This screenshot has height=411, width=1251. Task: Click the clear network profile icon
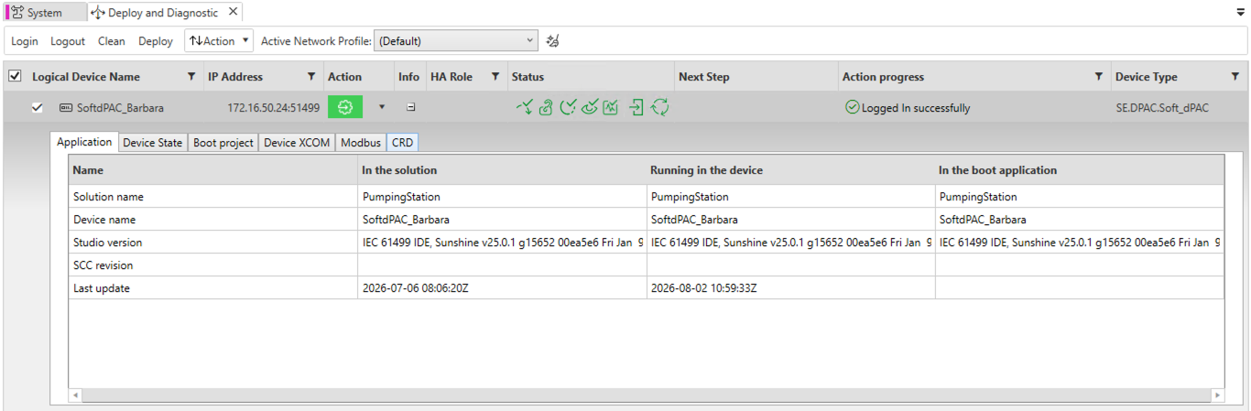coord(552,41)
